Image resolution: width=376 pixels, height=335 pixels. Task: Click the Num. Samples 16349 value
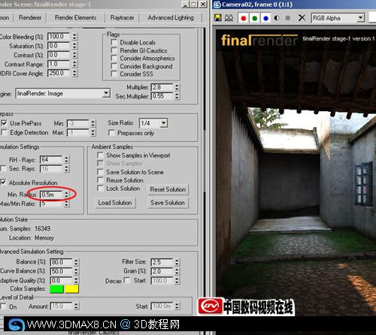(42, 228)
